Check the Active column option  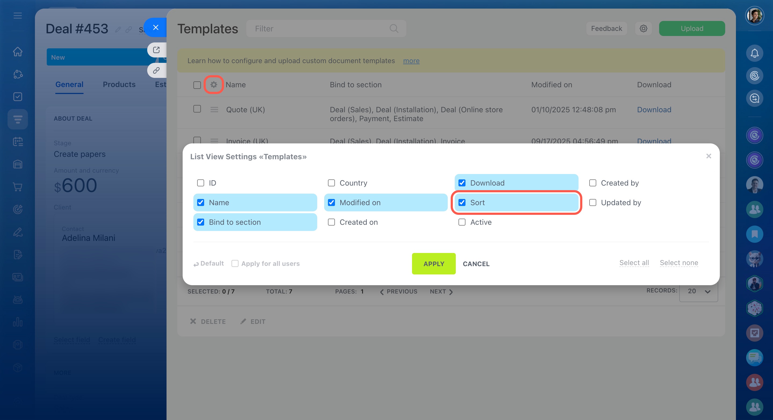(462, 222)
